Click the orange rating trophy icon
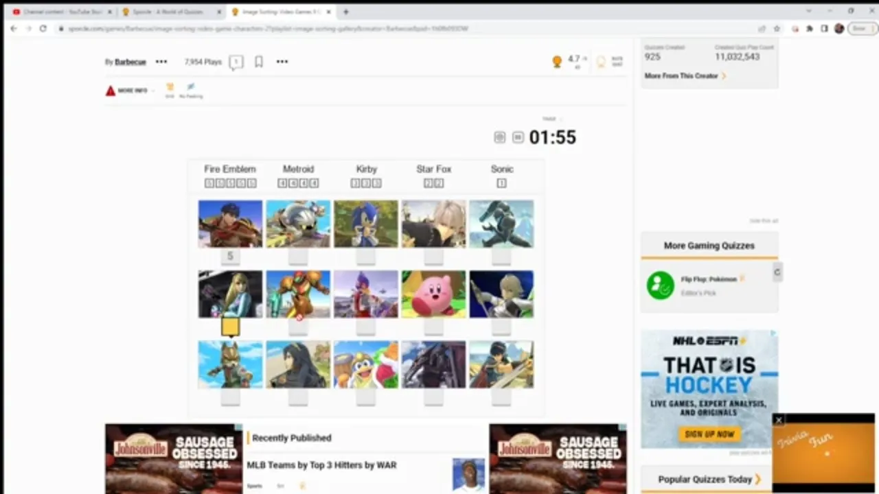The image size is (879, 494). click(557, 61)
